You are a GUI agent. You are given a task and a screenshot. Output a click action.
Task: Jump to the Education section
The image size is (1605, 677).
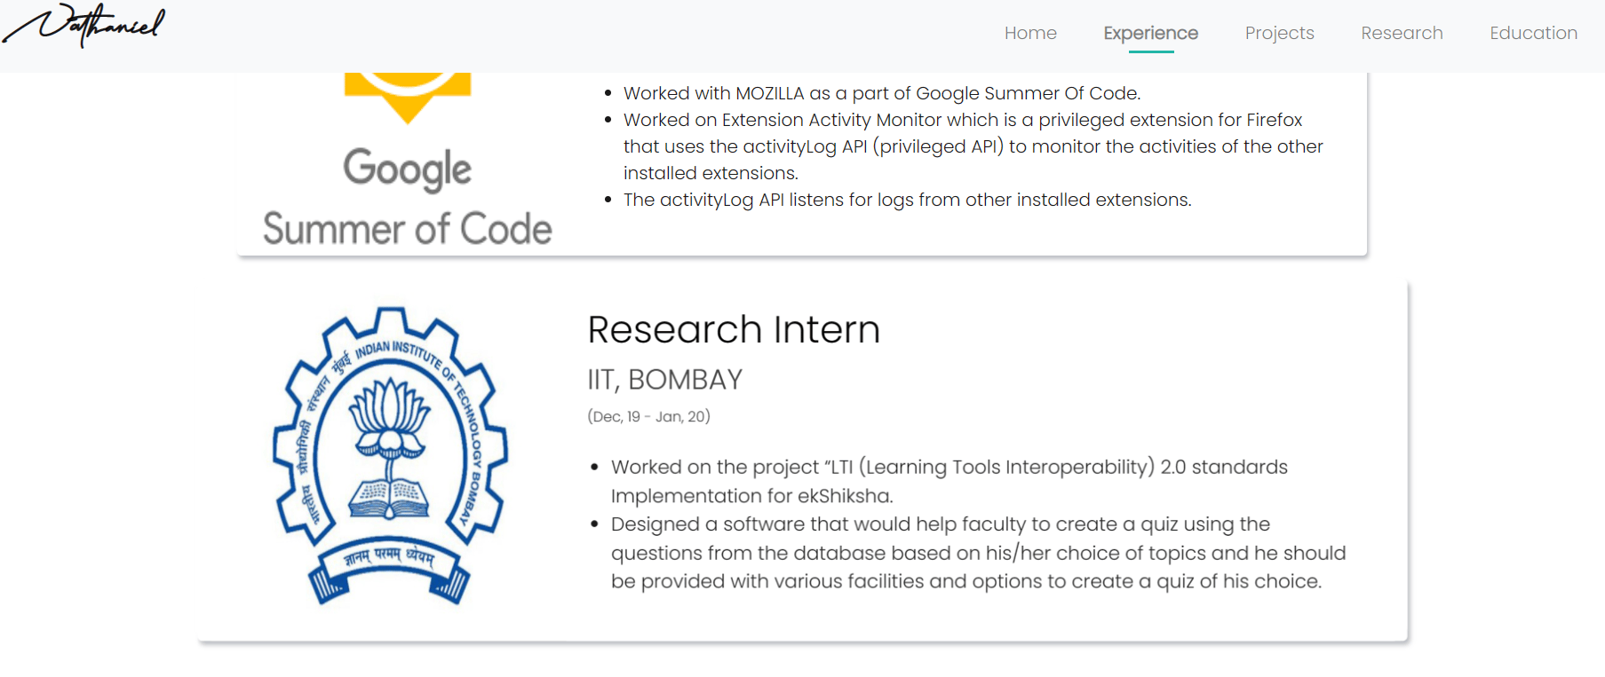tap(1533, 33)
